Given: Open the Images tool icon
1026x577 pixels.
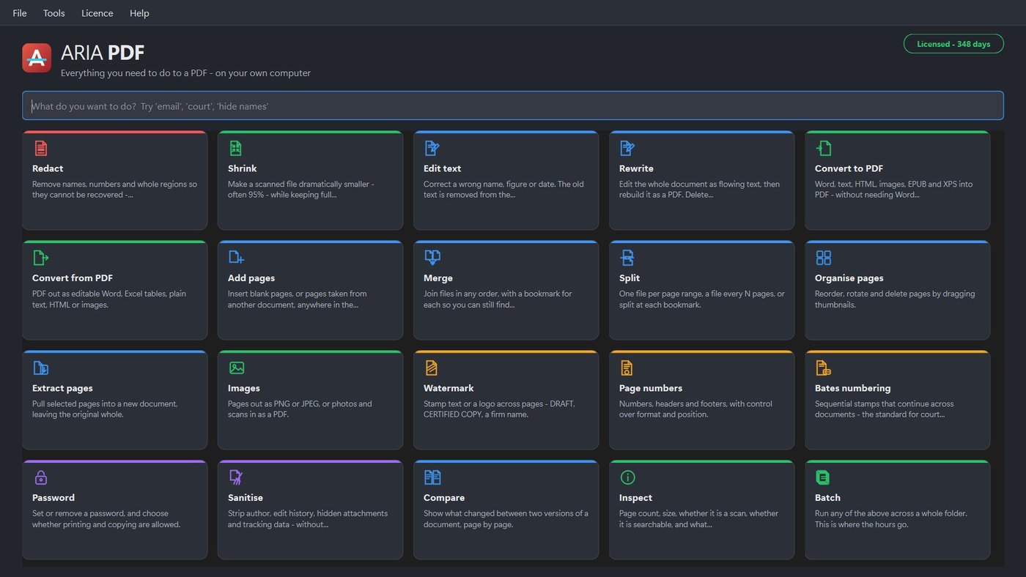Looking at the screenshot, I should 237,368.
